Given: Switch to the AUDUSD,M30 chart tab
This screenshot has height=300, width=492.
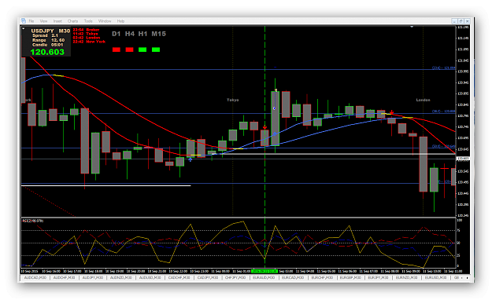Looking at the screenshot, I should coord(150,278).
